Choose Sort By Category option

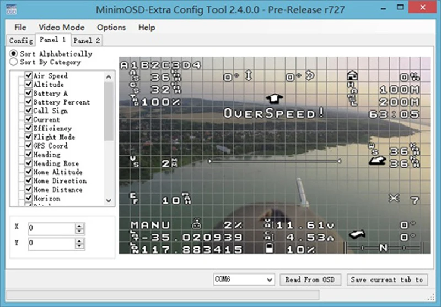click(x=13, y=62)
